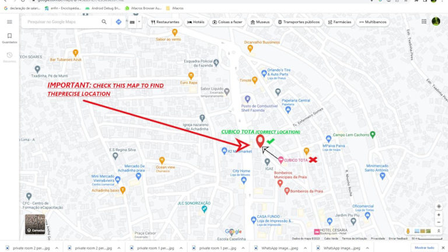Click the zoom in plus button
Viewport: 448px width, 252px height.
(439, 215)
